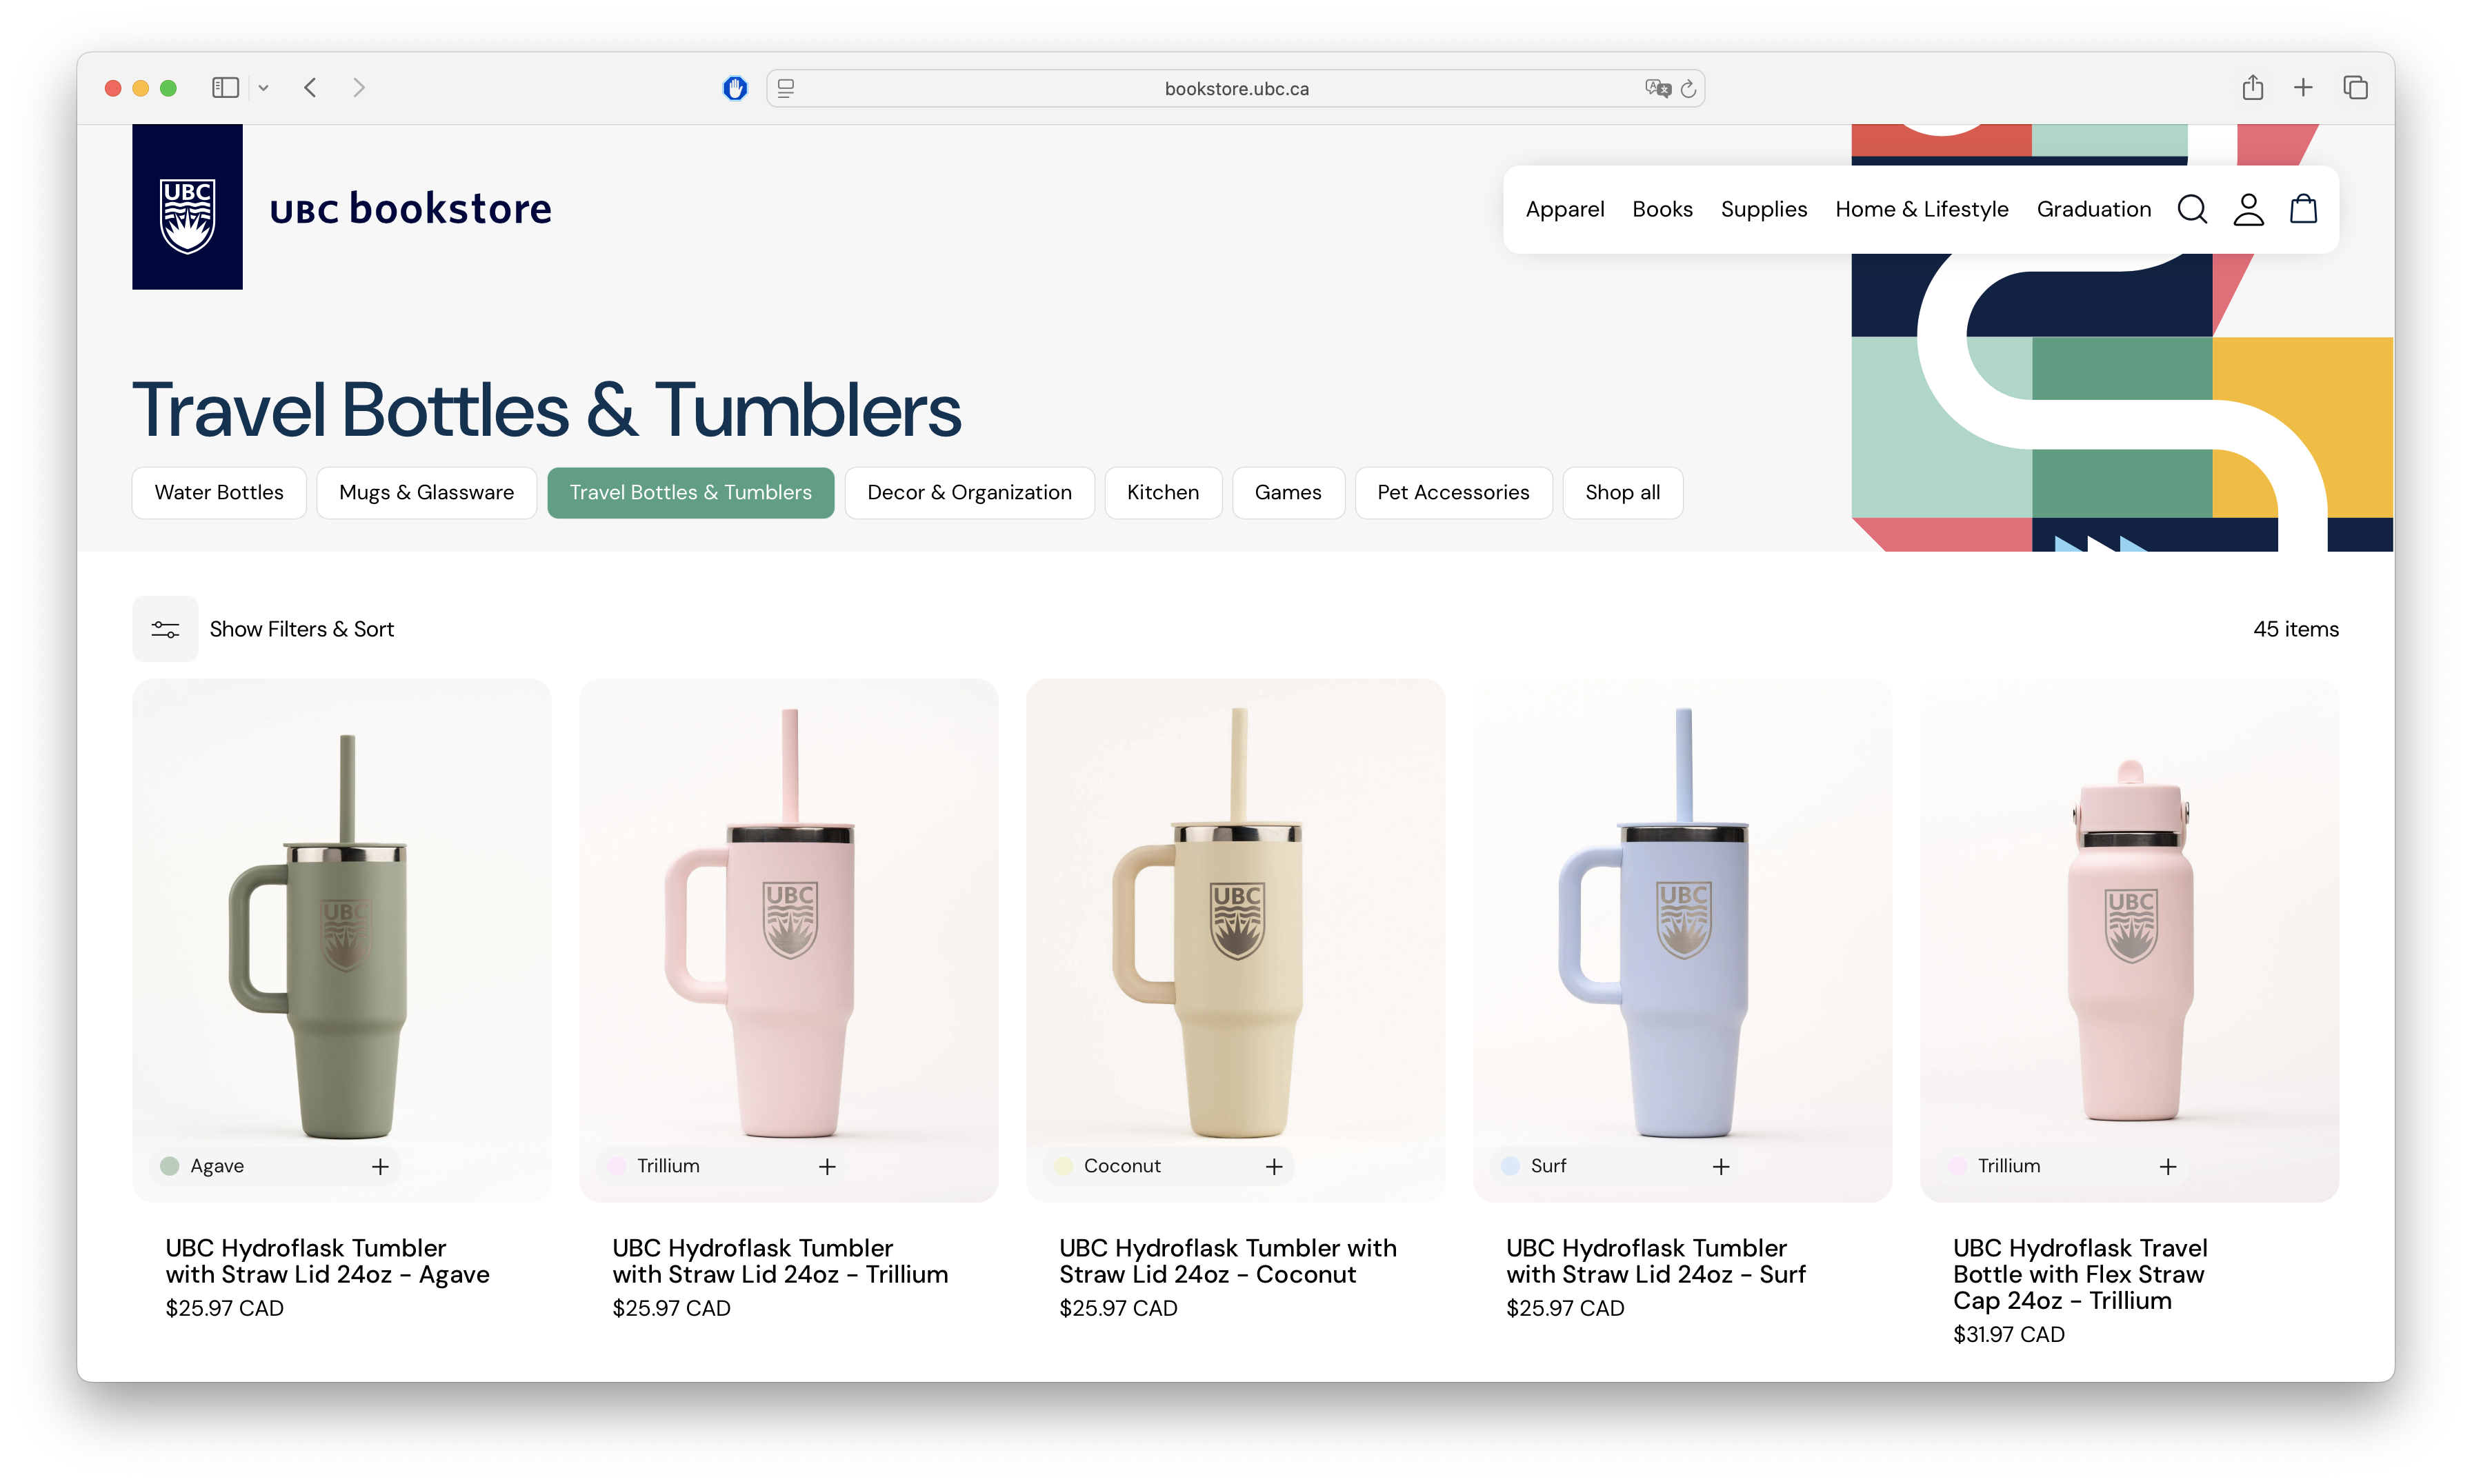Click the bookstore.ubc.ca address field

[1236, 88]
